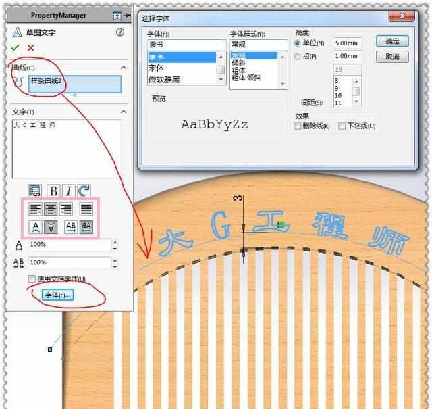Viewport: 432px width, 409px height.
Task: Collapse the 文字(T) section
Action: (x=124, y=112)
